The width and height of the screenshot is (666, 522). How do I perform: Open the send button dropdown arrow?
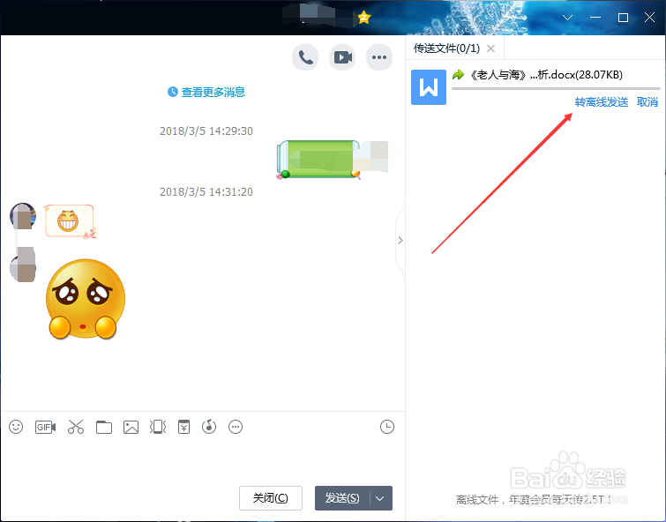(380, 498)
